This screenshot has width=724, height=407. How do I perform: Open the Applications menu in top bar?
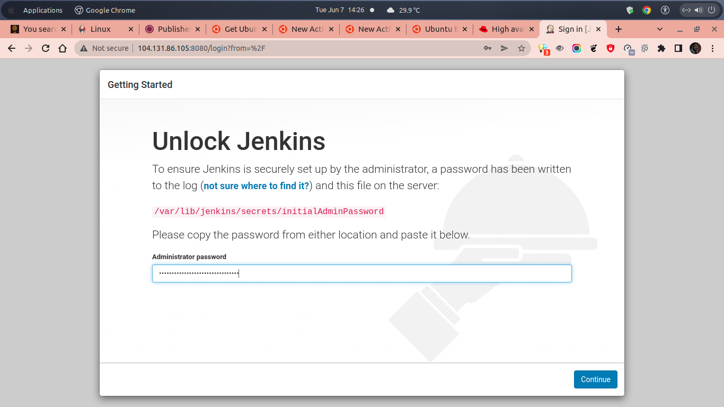[x=43, y=10]
